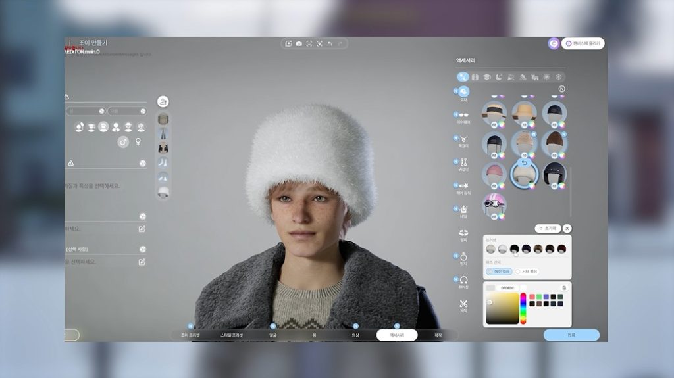Click the outfit-slot person icon above thumbnails
This screenshot has width=674, height=378.
163,101
